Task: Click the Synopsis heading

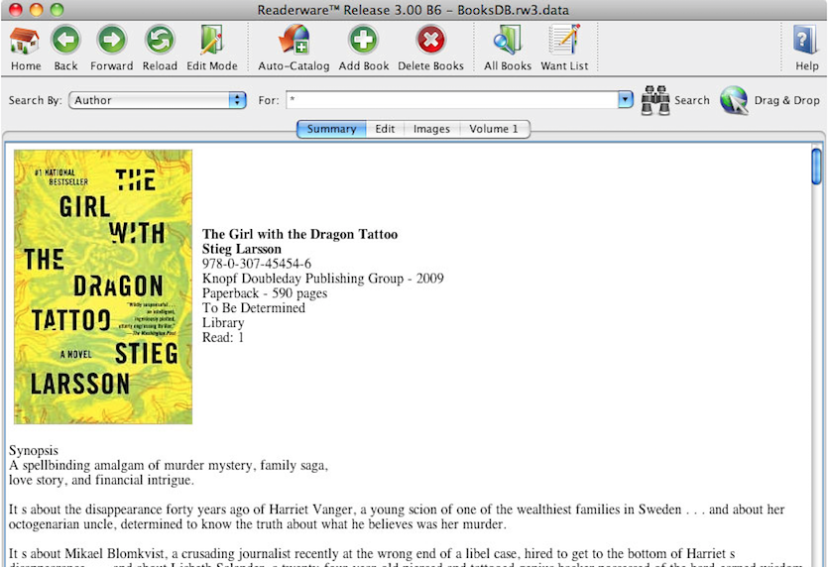Action: click(x=34, y=451)
